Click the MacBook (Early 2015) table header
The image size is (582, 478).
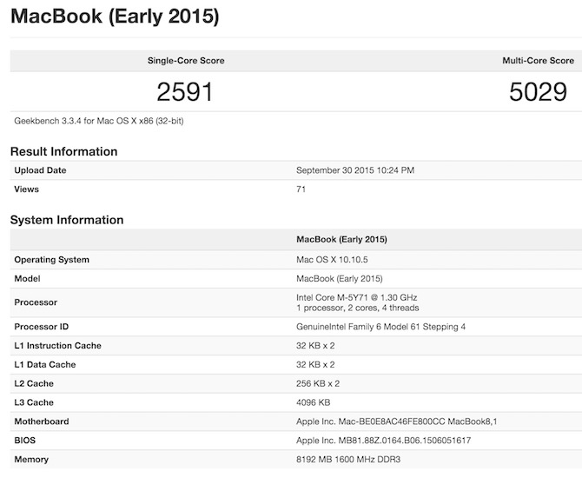coord(341,239)
